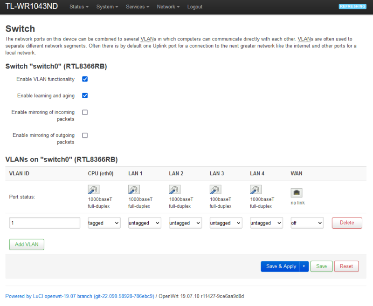Click the 'Enable mirroring of outgoing packets' label

point(43,138)
